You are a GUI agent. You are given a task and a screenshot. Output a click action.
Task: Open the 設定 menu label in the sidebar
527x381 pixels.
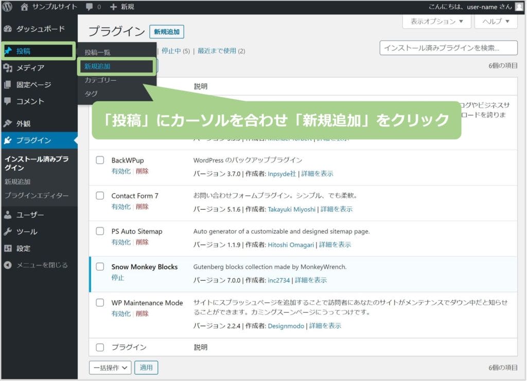click(x=23, y=248)
